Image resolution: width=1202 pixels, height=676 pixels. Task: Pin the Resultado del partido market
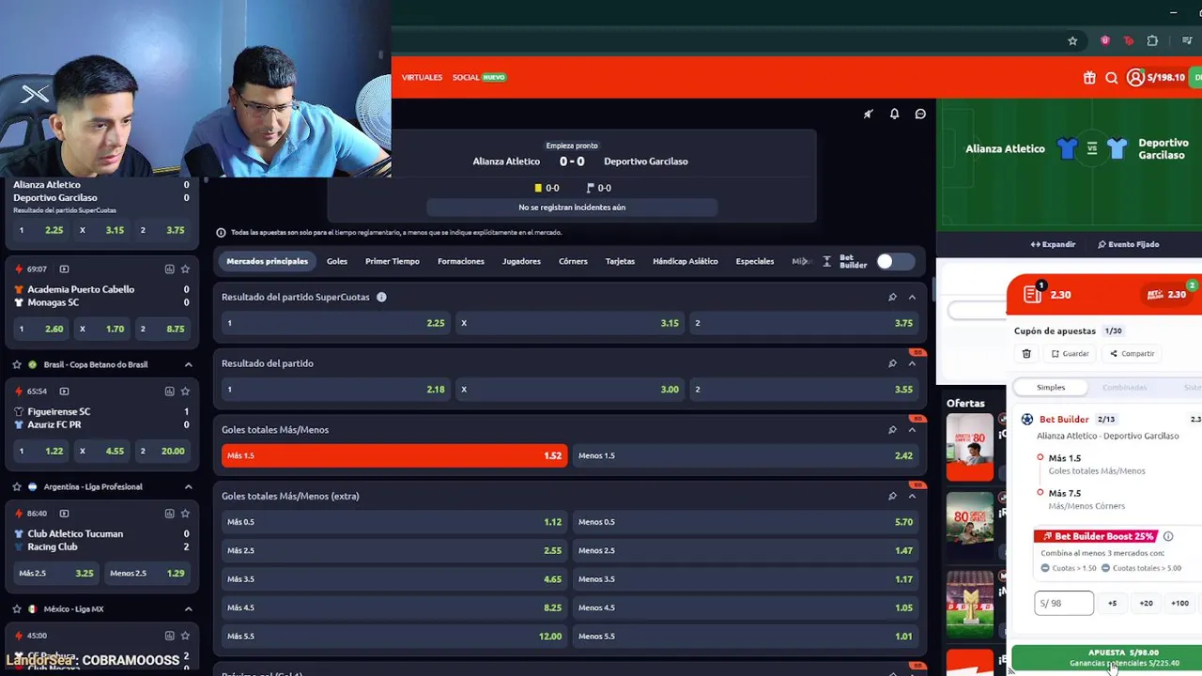click(892, 363)
